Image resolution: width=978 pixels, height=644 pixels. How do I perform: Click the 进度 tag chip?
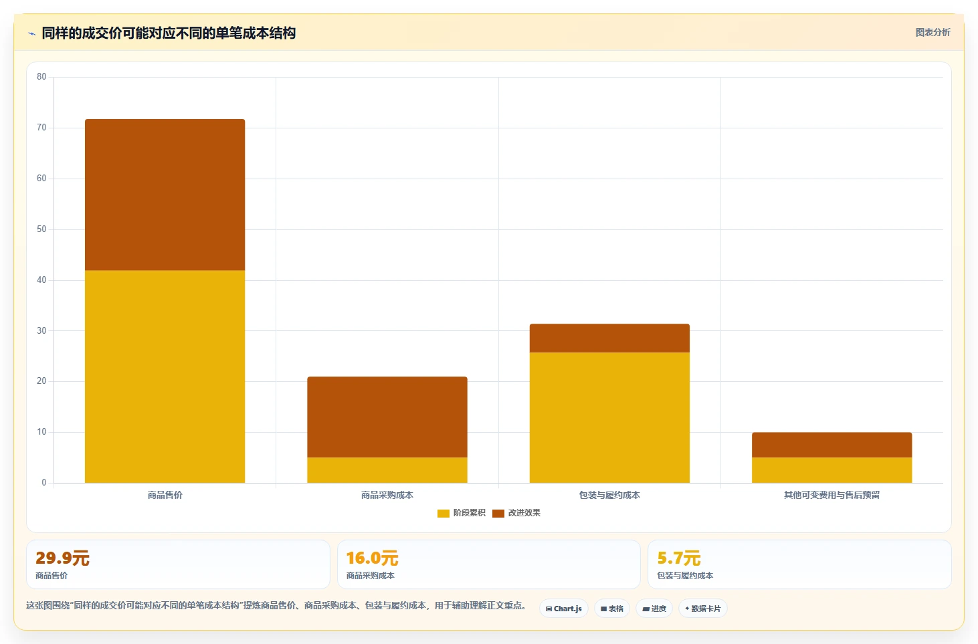[x=654, y=609]
